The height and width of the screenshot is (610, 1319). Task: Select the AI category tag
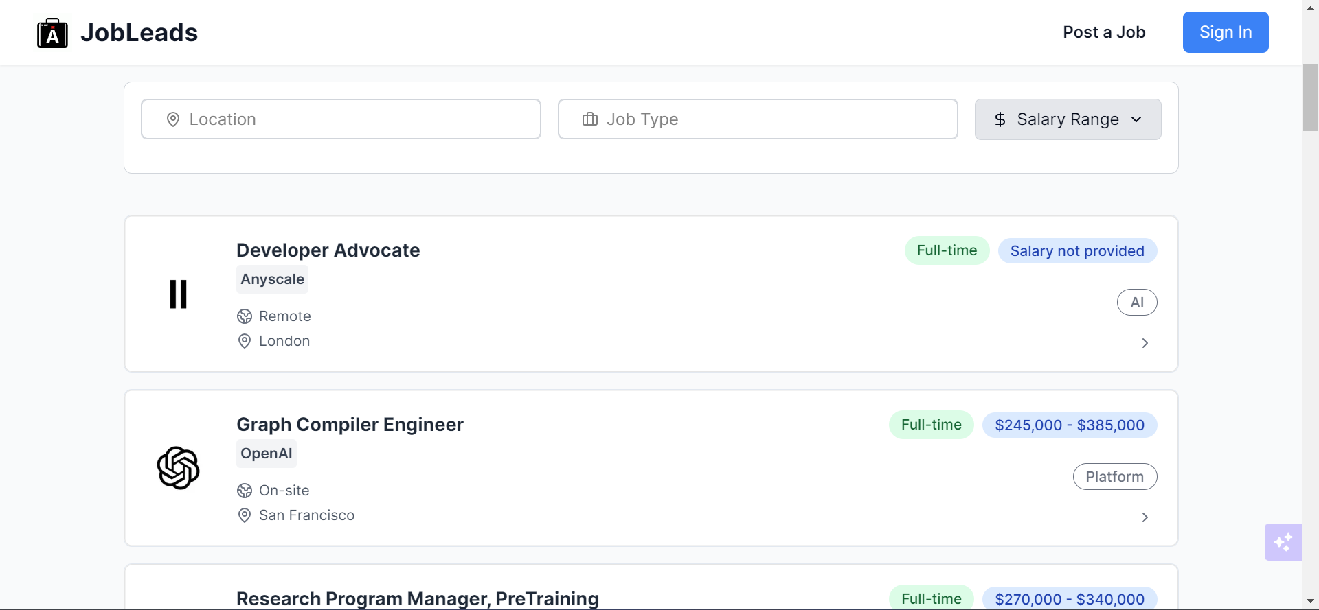click(1137, 303)
